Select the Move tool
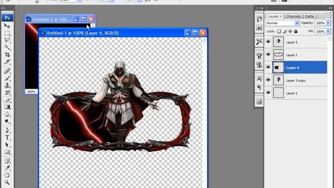Viewport: 334px width, 188px height. click(x=7, y=26)
